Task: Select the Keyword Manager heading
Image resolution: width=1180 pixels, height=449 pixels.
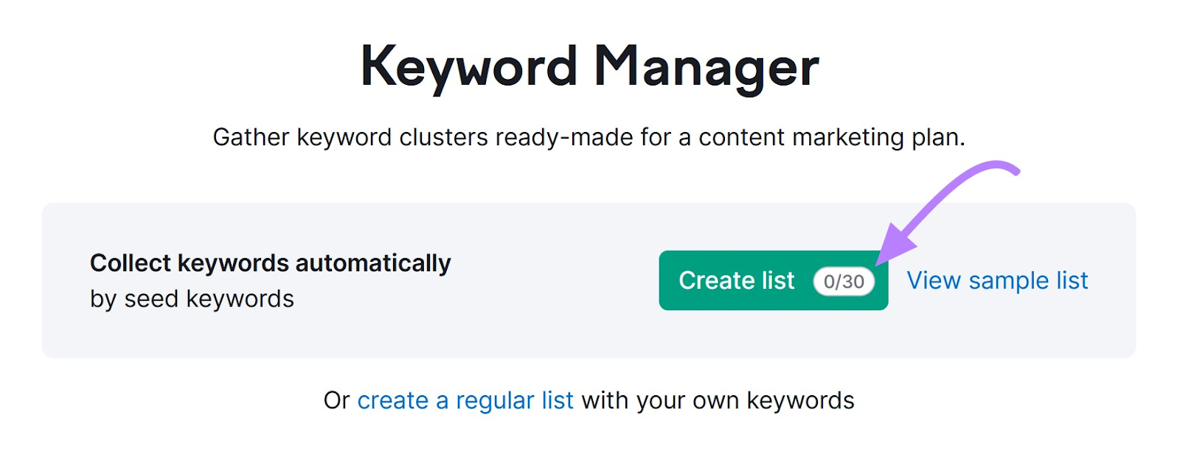Action: point(590,67)
